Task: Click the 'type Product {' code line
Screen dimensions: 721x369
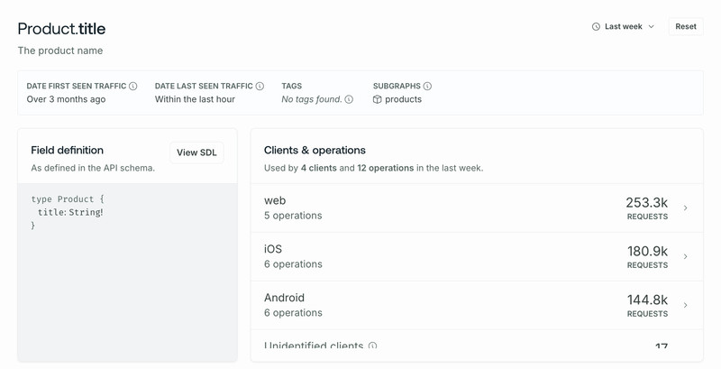Action: [68, 199]
